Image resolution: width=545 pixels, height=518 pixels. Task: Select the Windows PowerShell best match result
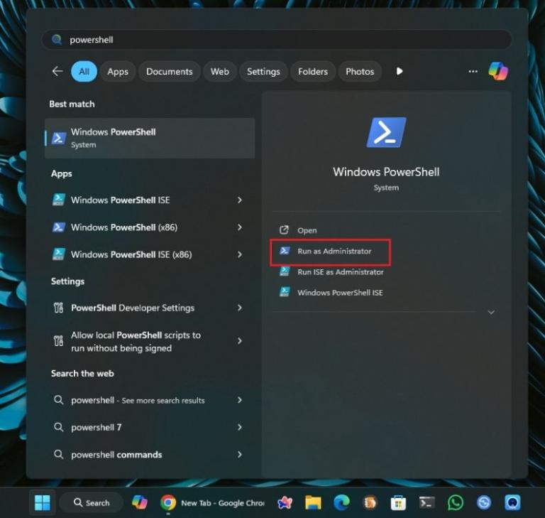coord(150,138)
